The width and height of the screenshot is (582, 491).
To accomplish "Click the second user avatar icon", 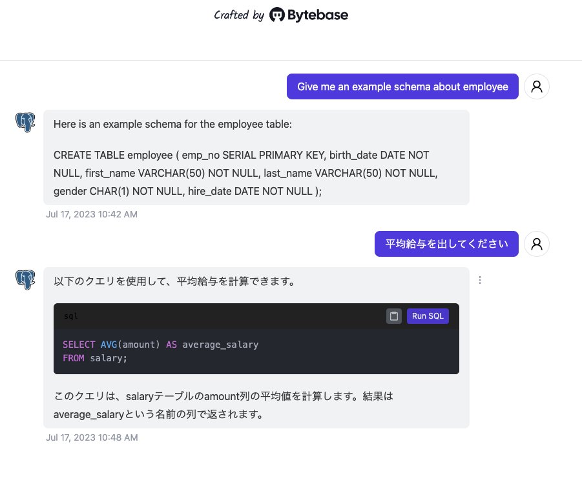I will 536,244.
